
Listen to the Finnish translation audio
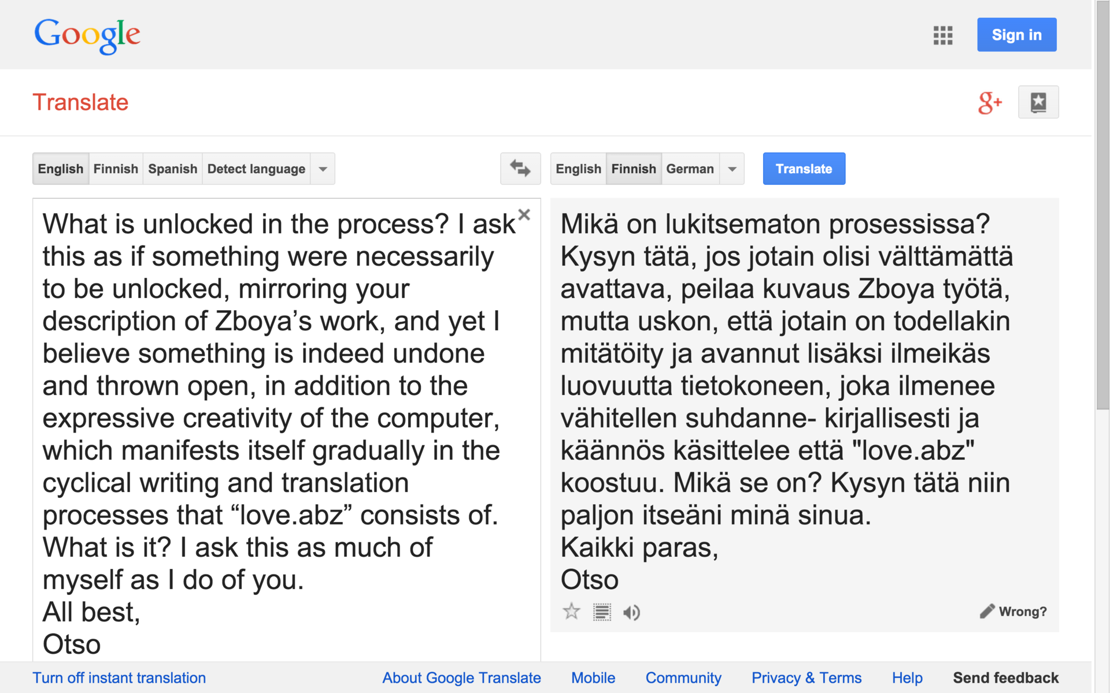click(631, 612)
